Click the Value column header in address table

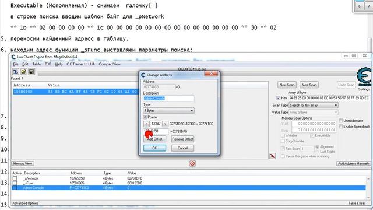132,173
